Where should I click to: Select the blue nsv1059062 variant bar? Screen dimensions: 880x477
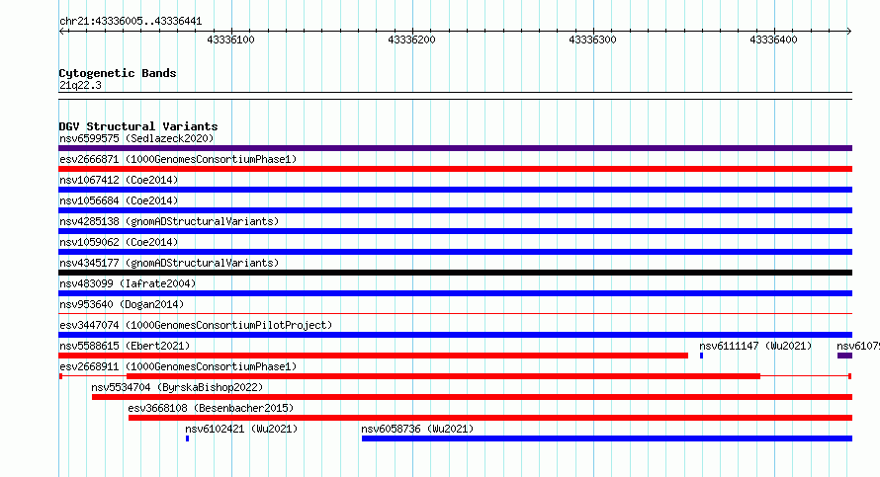(x=455, y=252)
